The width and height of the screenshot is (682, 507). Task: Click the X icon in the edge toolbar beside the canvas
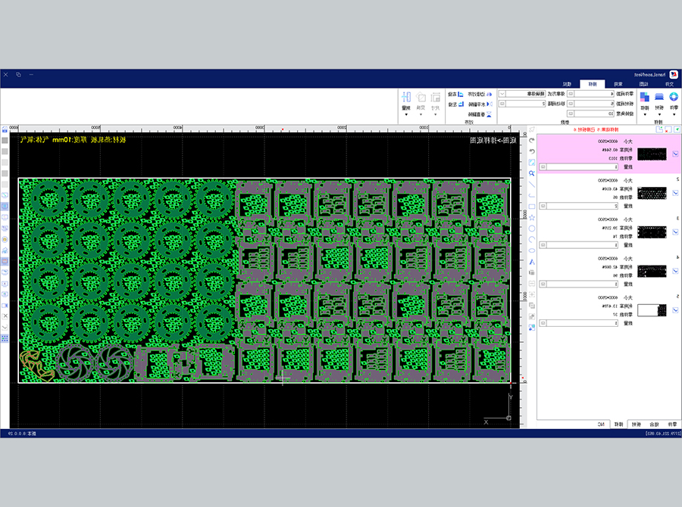tap(5, 316)
